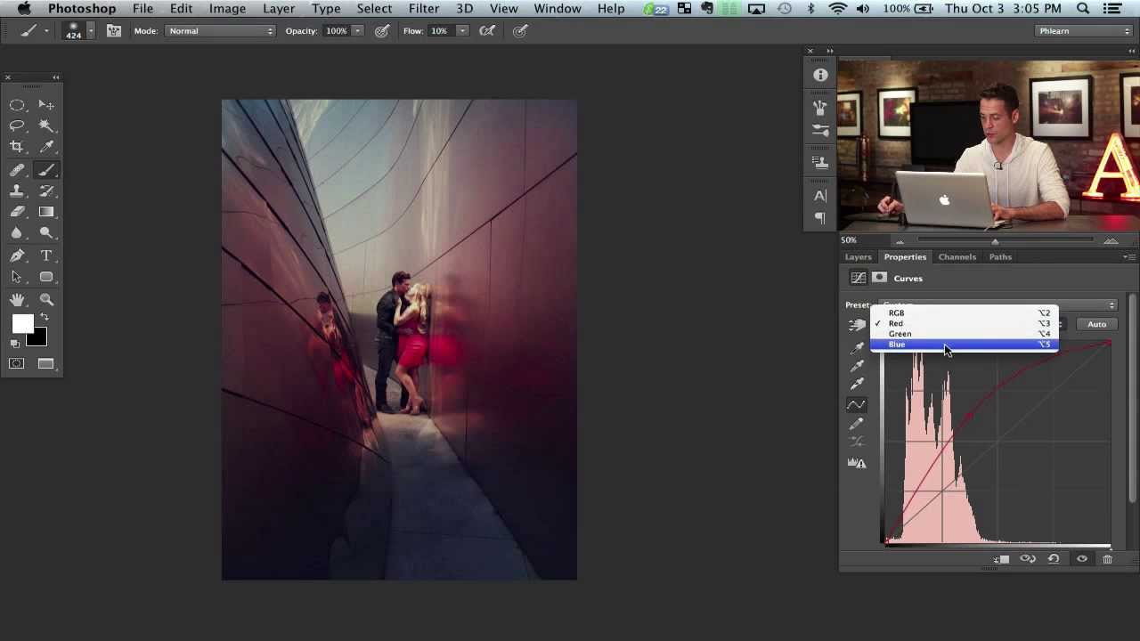
Task: Open the blending Mode dropdown
Action: pyautogui.click(x=220, y=31)
